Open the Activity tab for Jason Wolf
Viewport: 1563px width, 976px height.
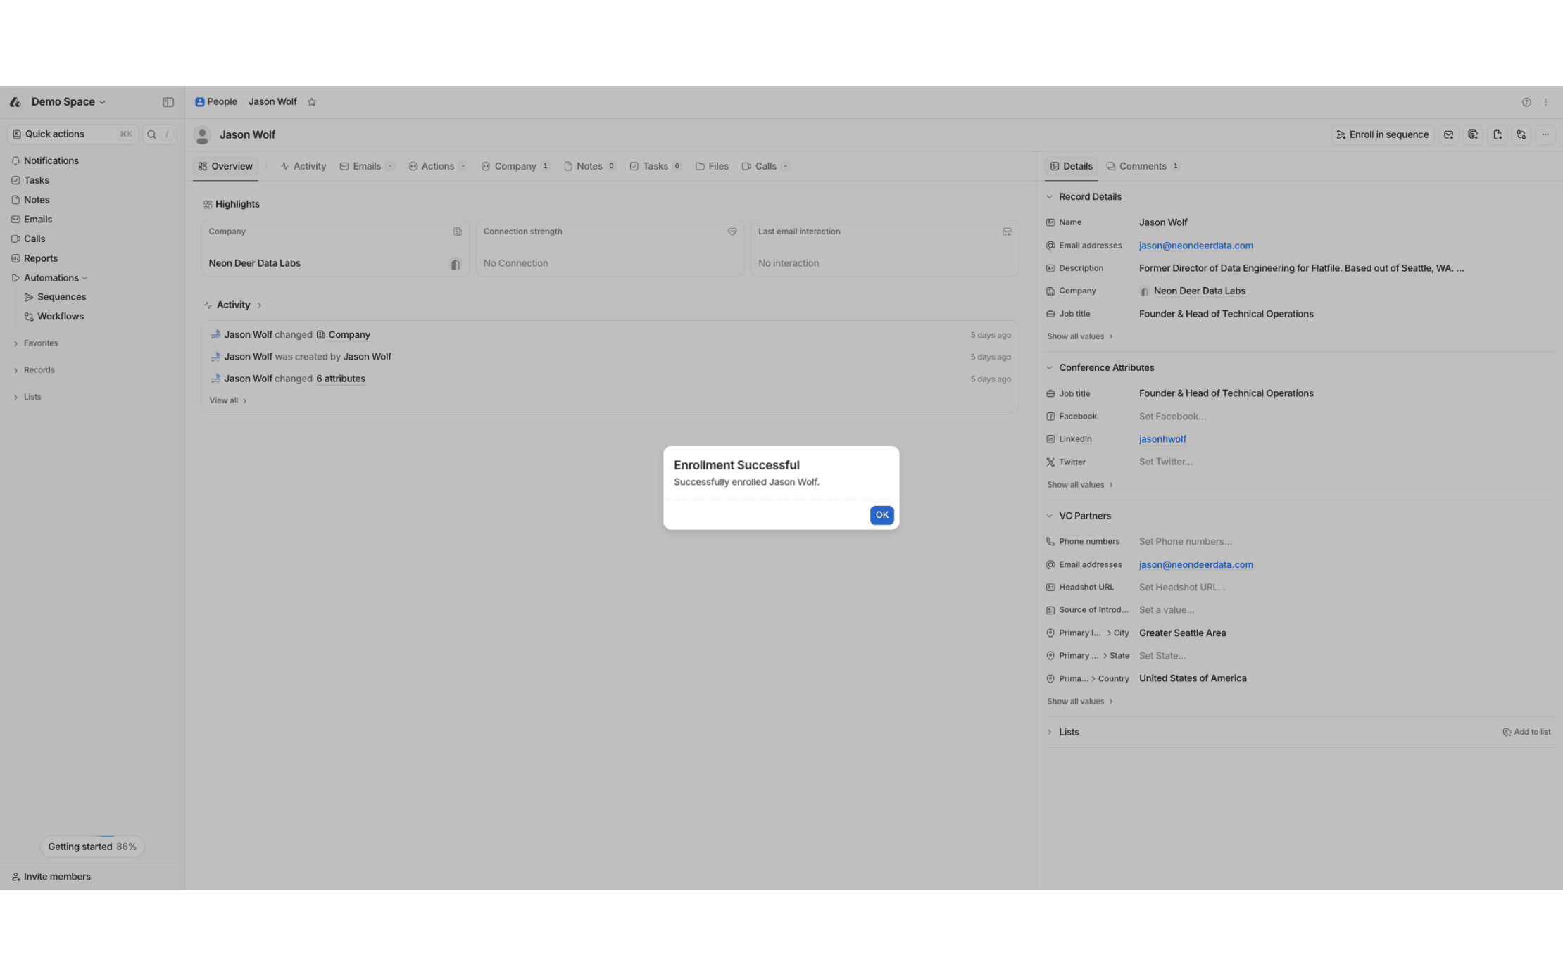pos(303,166)
